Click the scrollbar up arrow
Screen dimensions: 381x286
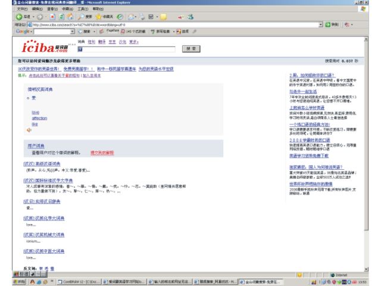[366, 39]
